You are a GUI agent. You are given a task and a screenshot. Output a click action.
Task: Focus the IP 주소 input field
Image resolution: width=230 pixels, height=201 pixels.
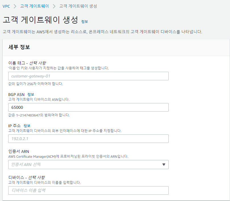tap(88, 139)
